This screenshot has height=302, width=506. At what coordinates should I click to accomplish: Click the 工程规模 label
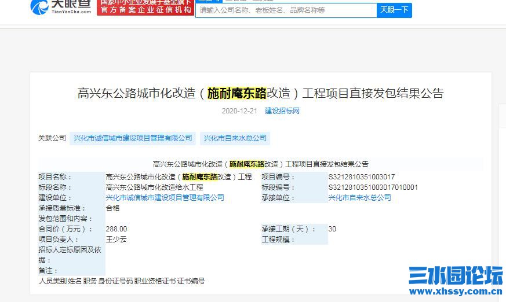(x=278, y=240)
